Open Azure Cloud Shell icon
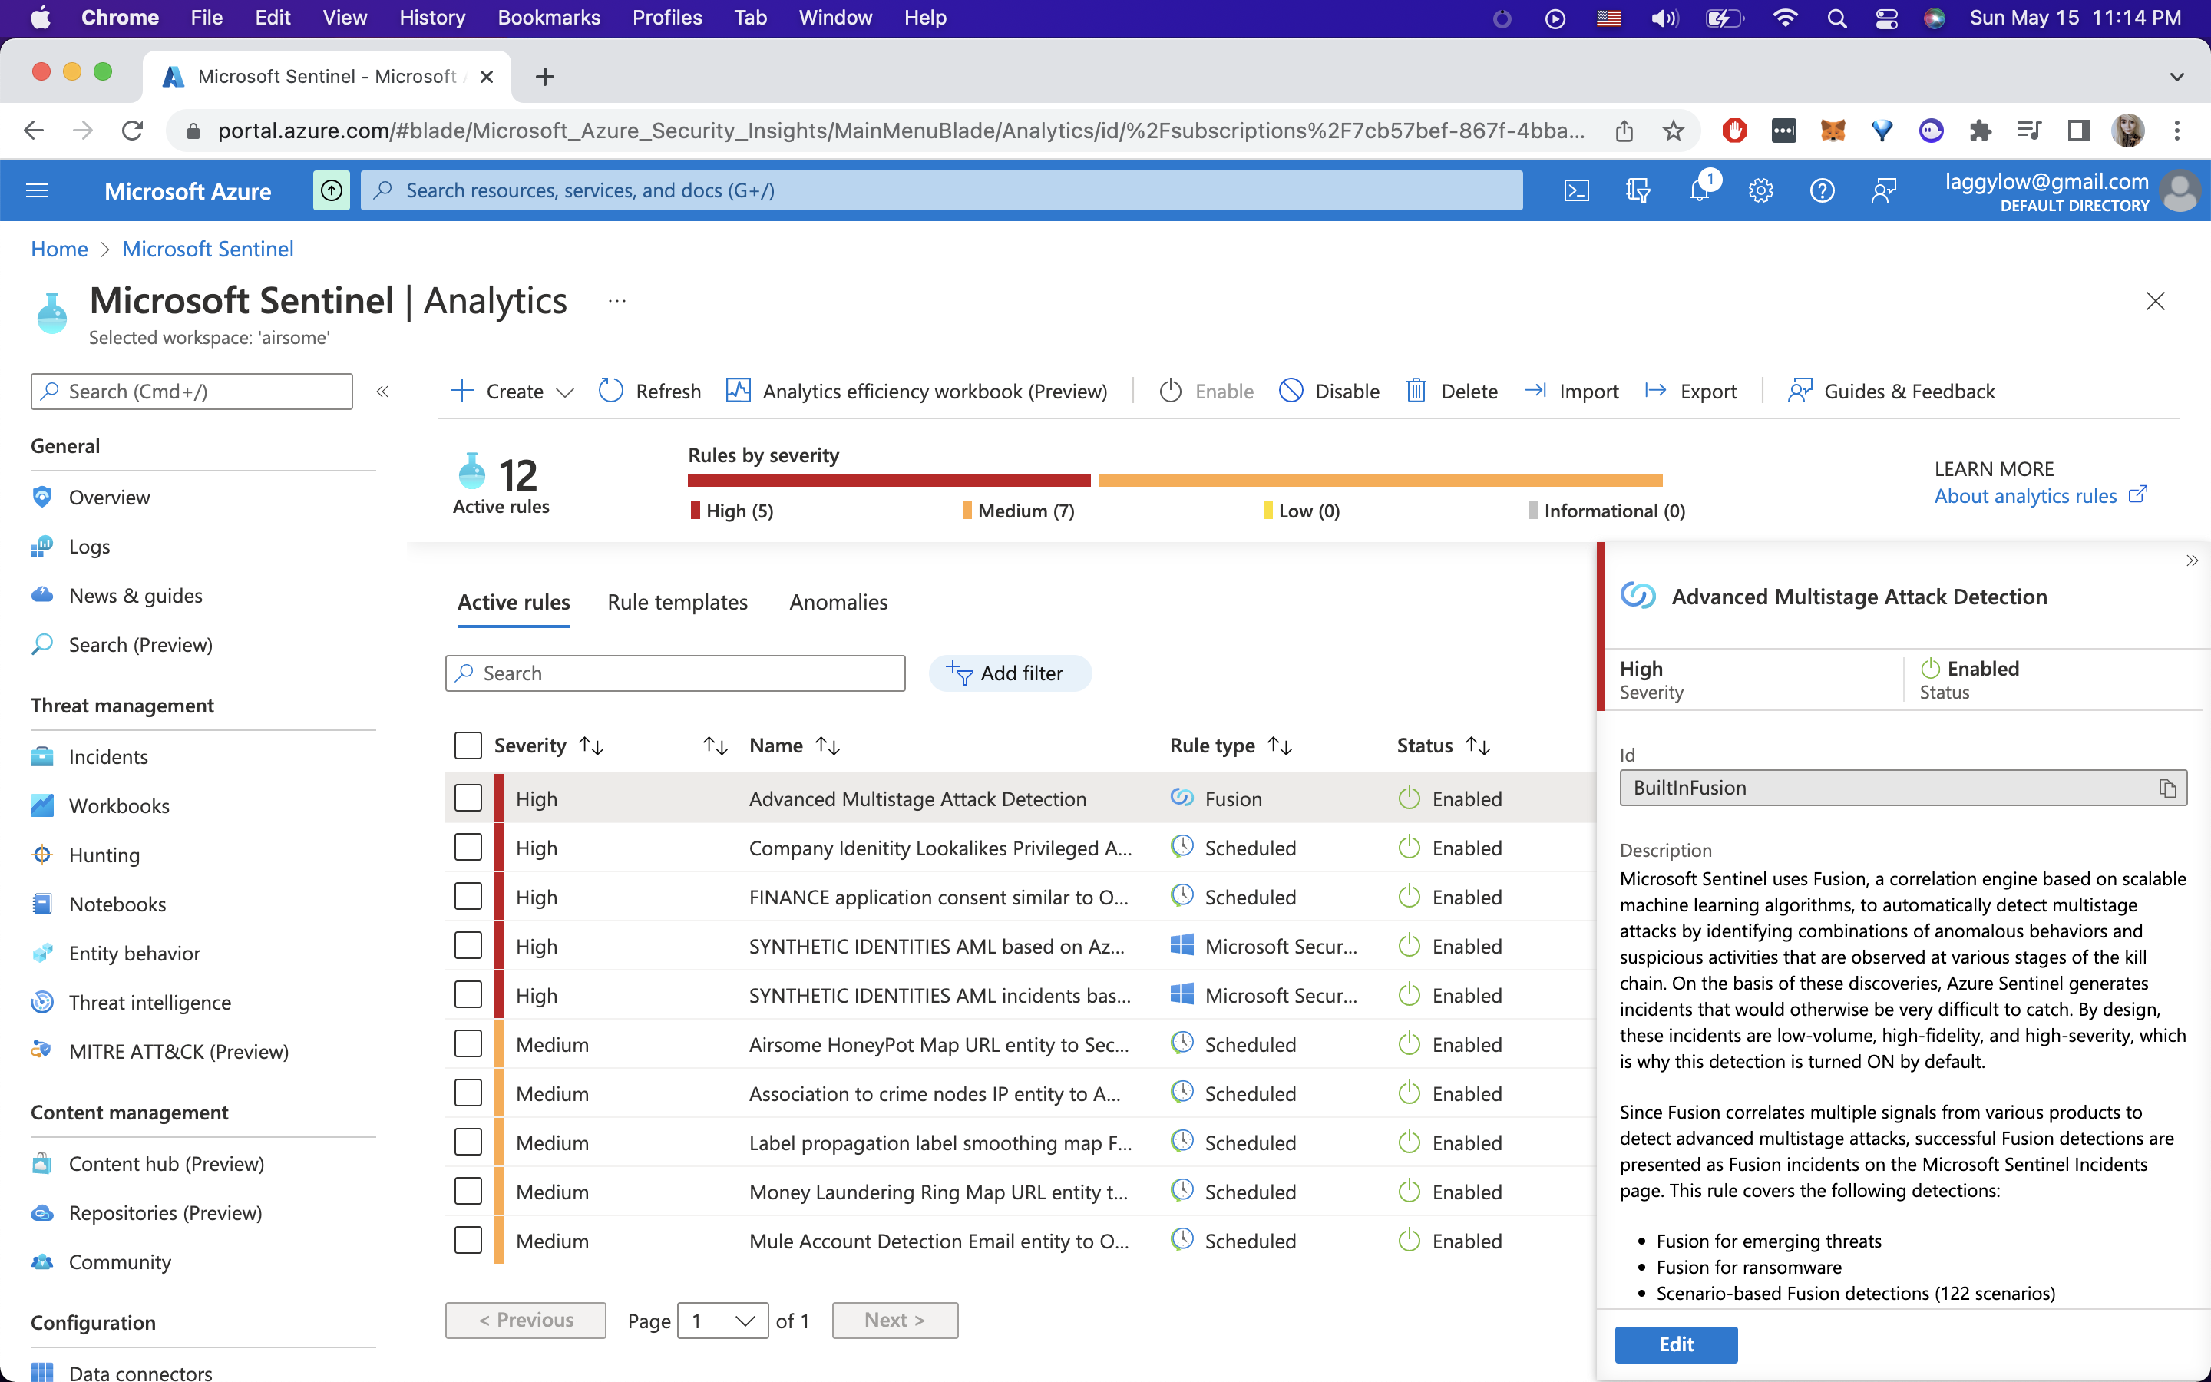 coord(1576,190)
